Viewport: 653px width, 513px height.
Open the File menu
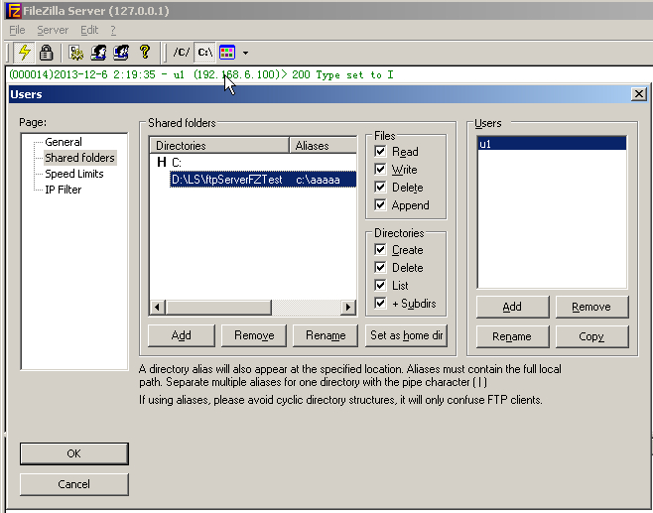coord(17,30)
